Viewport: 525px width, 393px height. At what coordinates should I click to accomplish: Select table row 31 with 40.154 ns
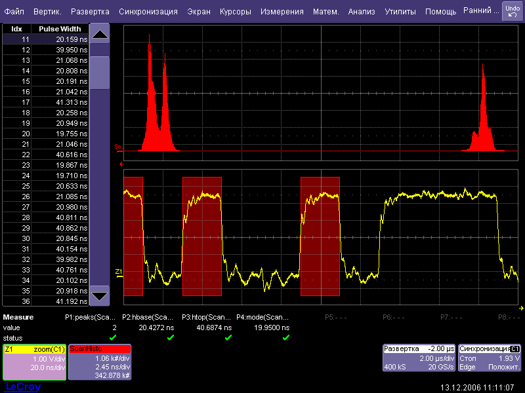point(46,249)
